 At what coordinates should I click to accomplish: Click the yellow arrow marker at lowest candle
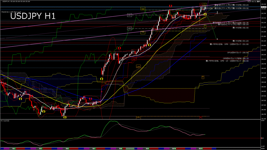coord(65,117)
